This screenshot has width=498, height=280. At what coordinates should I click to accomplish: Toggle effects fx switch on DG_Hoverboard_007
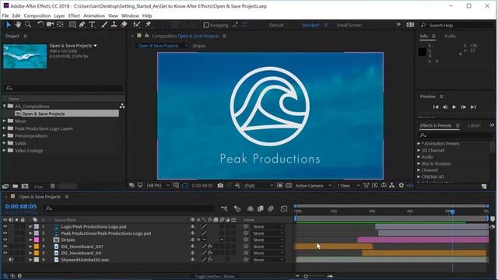pos(209,247)
